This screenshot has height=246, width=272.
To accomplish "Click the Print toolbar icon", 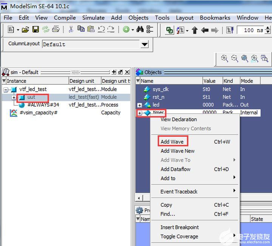I will click(56, 29).
